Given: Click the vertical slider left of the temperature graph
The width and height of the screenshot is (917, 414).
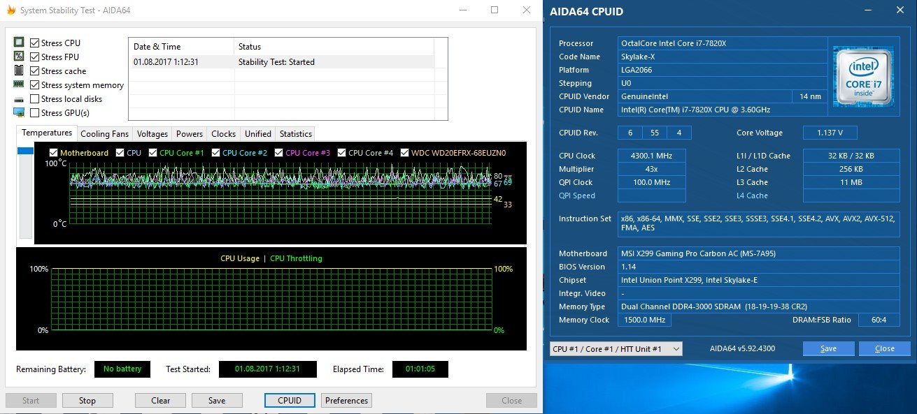Looking at the screenshot, I should pos(26,193).
